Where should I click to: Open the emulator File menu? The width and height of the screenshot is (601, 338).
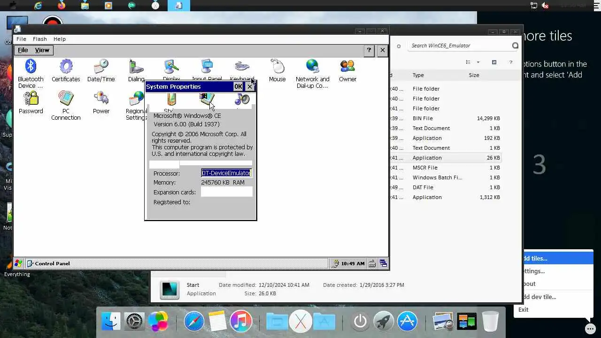tap(21, 39)
